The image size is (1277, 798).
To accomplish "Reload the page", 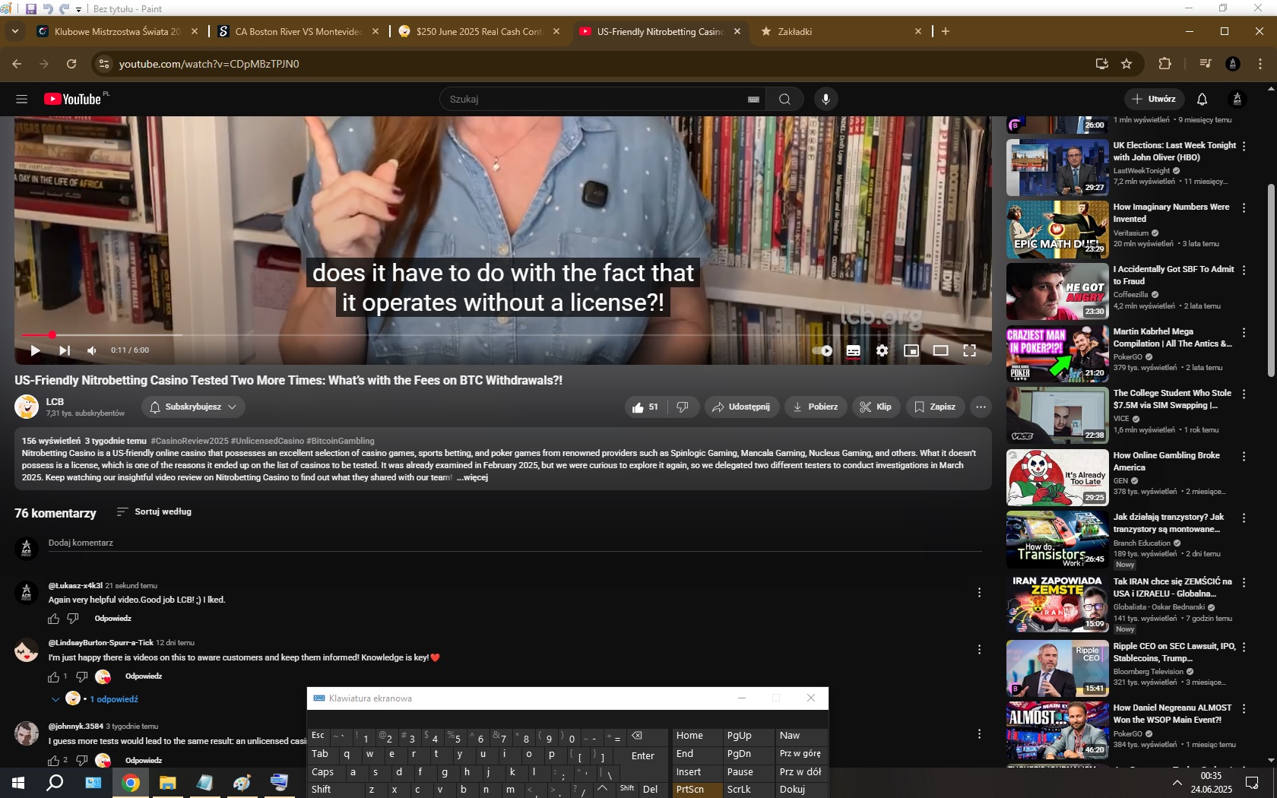I will point(71,64).
